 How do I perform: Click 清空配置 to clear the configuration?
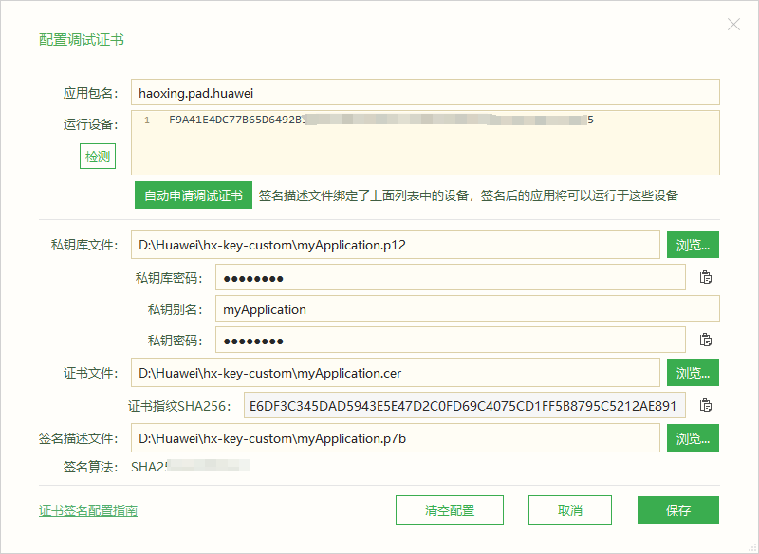[449, 509]
